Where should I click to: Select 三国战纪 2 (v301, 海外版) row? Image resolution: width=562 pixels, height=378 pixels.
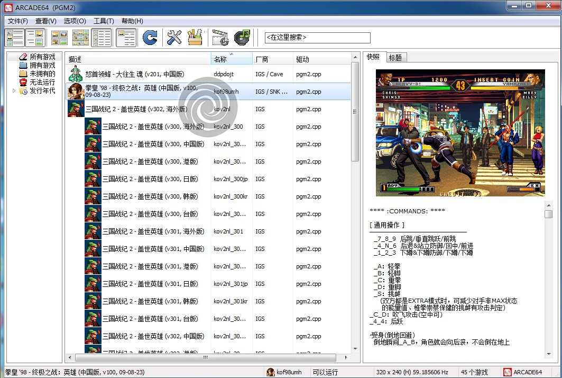click(x=208, y=231)
